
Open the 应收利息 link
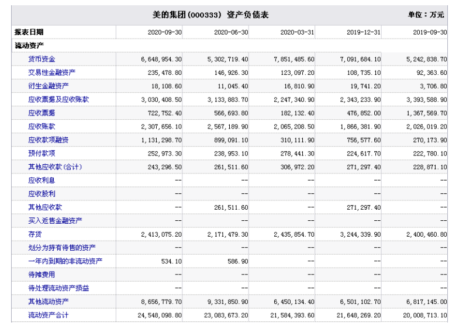click(x=42, y=180)
